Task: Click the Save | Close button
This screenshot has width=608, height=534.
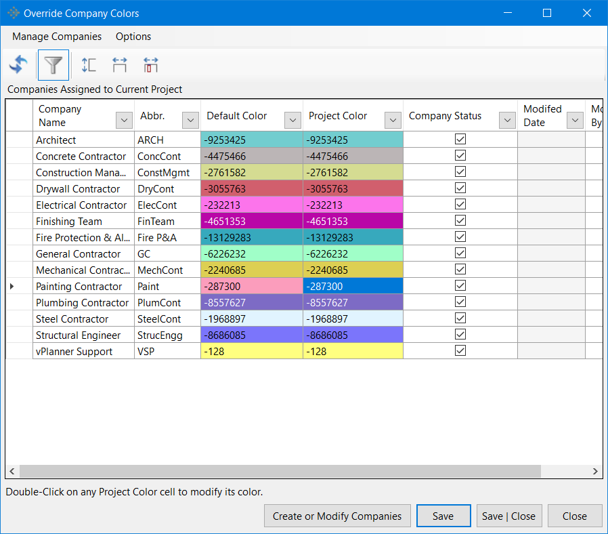Action: coord(508,516)
